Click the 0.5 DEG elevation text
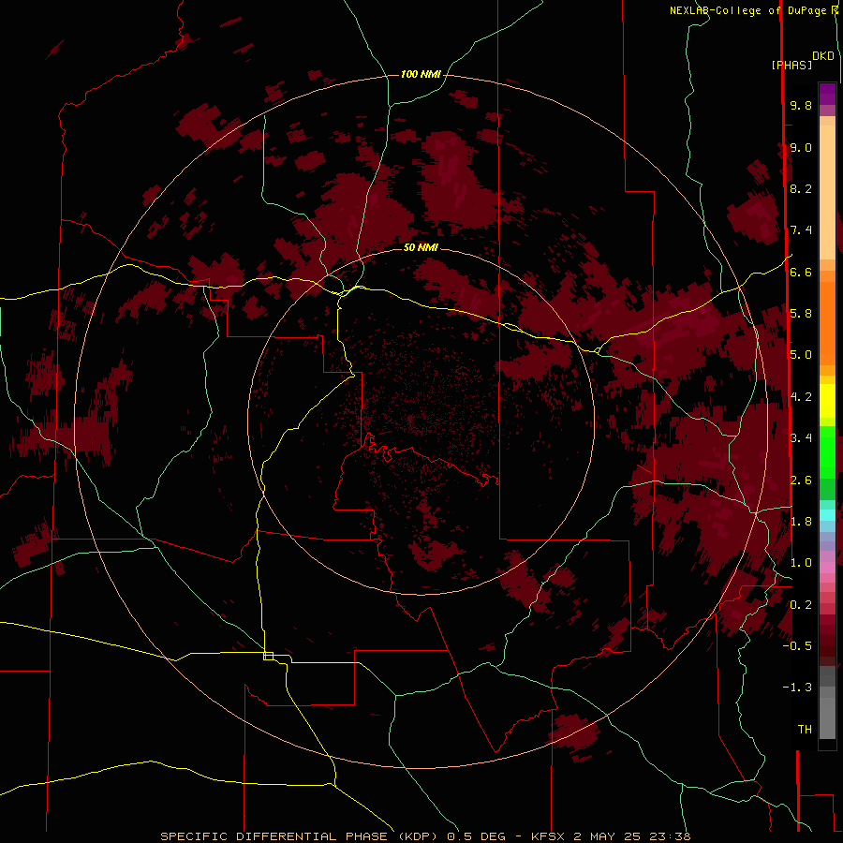This screenshot has height=843, width=843. (x=476, y=836)
